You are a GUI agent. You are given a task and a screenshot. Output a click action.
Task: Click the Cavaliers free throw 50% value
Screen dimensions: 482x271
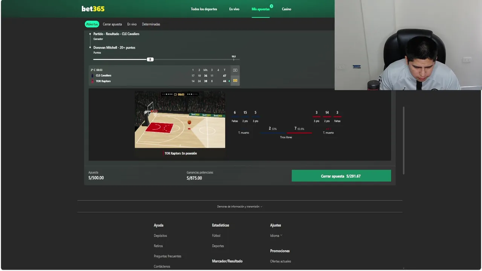[x=274, y=129]
